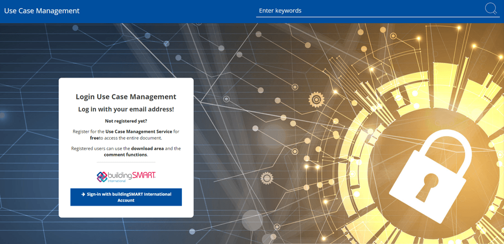
Task: Click the arrow icon on sign-in button
Action: [83, 194]
